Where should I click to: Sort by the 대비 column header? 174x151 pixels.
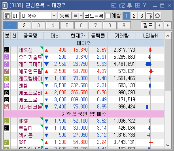[x=55, y=36]
